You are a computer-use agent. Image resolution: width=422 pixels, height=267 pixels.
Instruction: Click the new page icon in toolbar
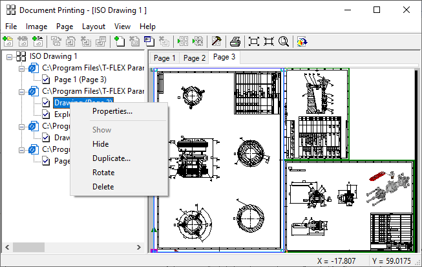click(119, 41)
